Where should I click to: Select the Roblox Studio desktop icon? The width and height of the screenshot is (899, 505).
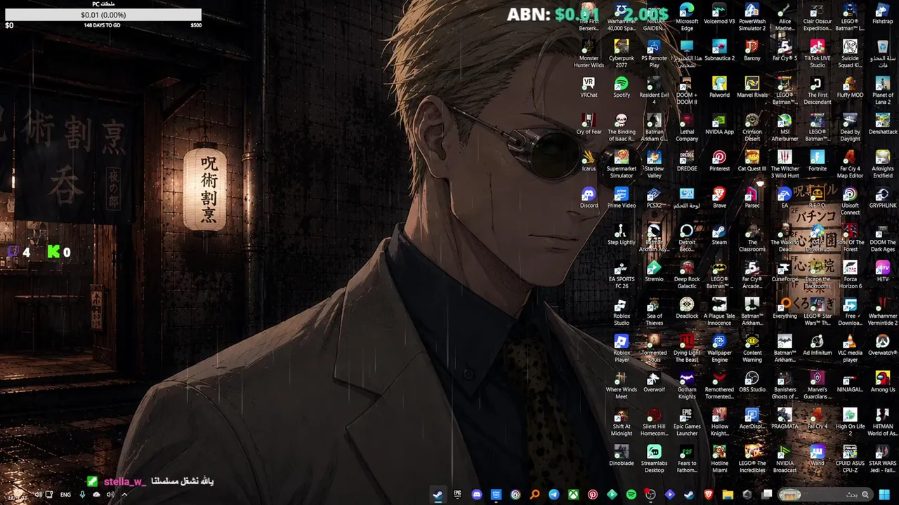(622, 311)
